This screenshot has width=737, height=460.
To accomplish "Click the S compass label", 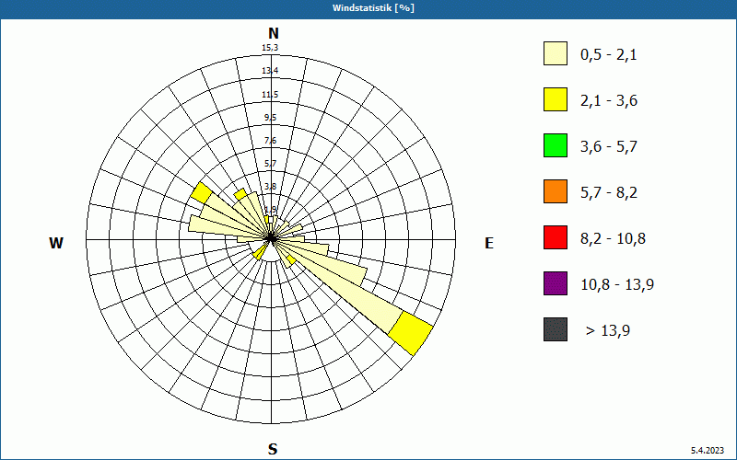I will [x=273, y=449].
